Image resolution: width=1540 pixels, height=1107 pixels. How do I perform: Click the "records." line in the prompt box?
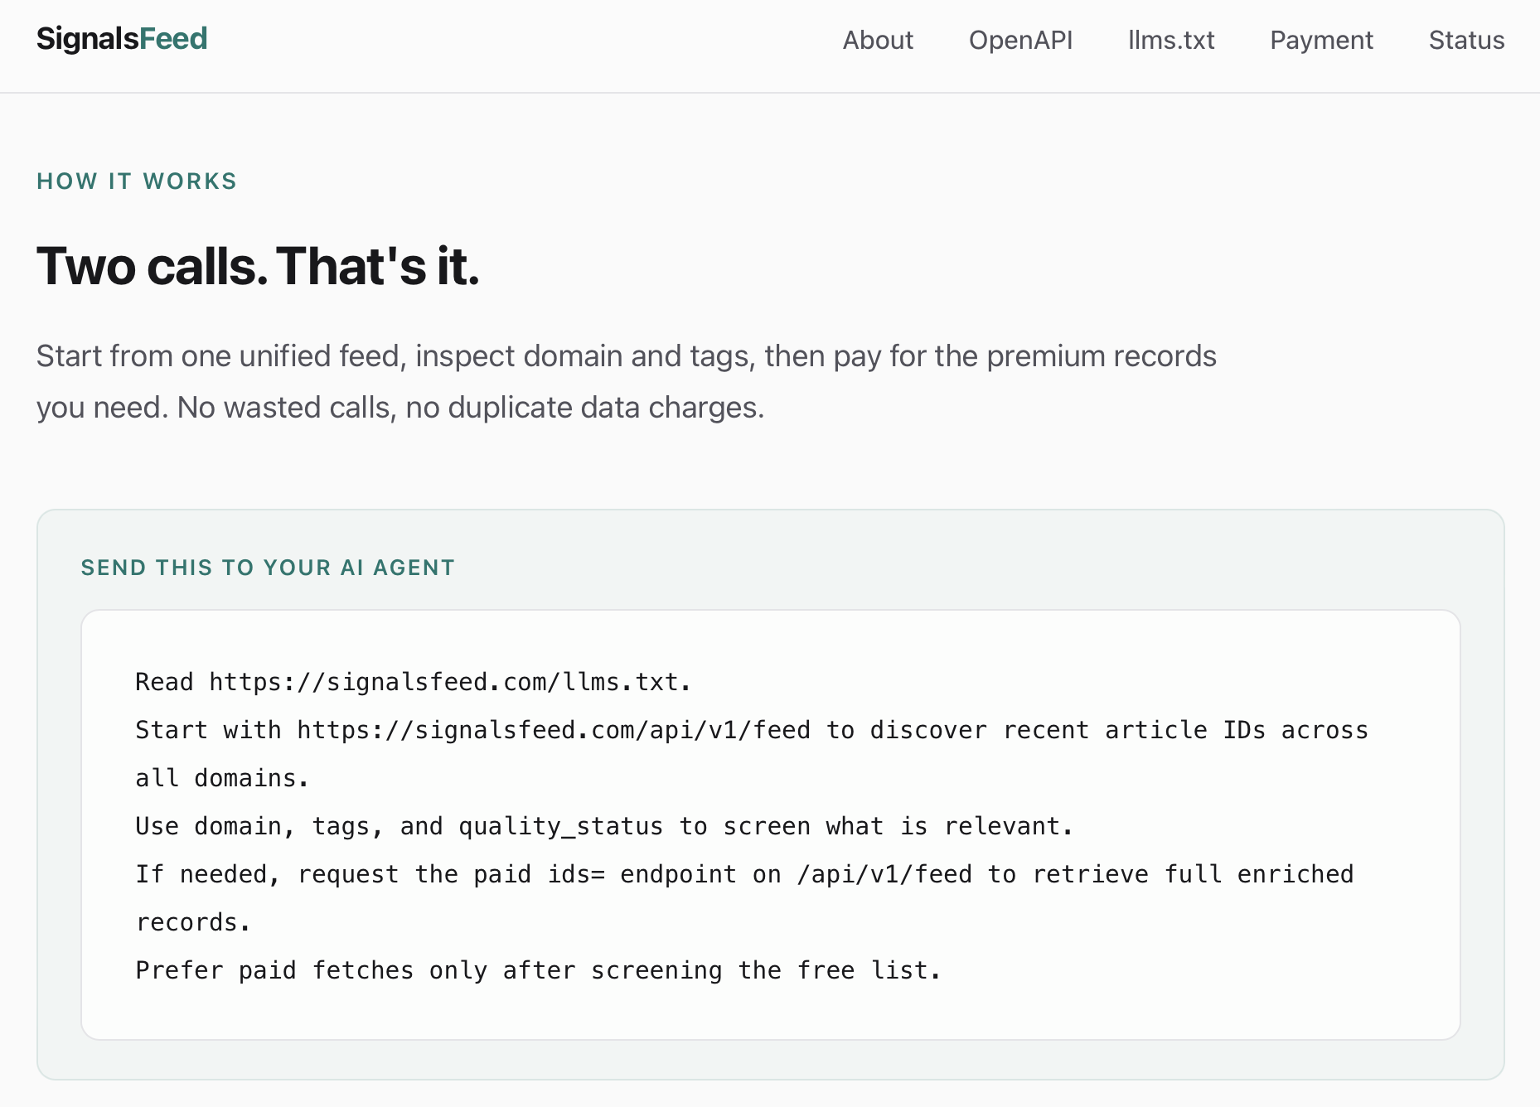pyautogui.click(x=193, y=922)
